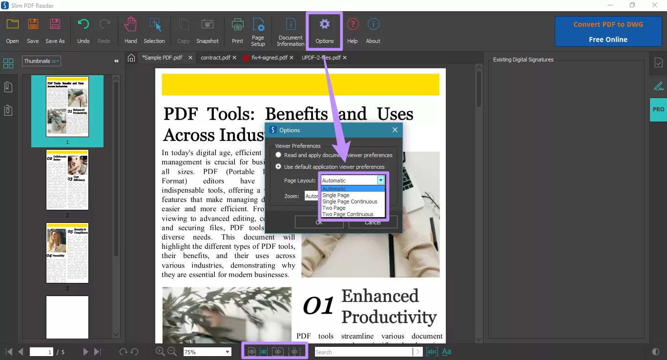Take a Snapshot of the page

[208, 29]
